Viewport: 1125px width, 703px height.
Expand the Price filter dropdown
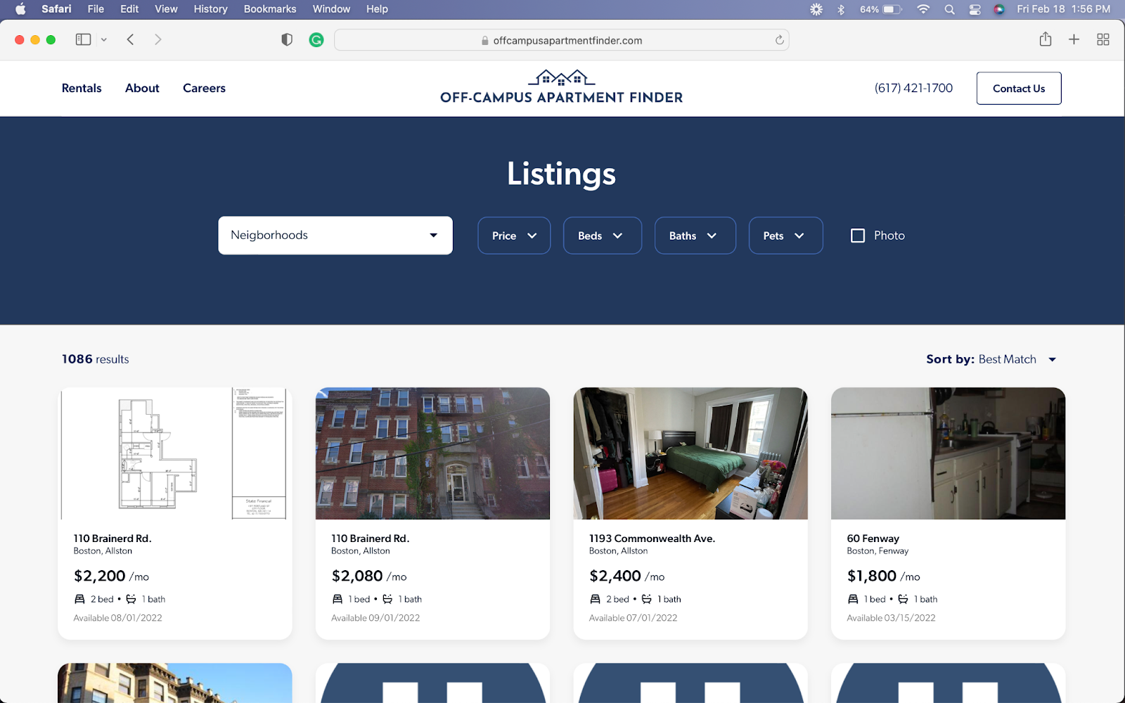[x=514, y=236]
